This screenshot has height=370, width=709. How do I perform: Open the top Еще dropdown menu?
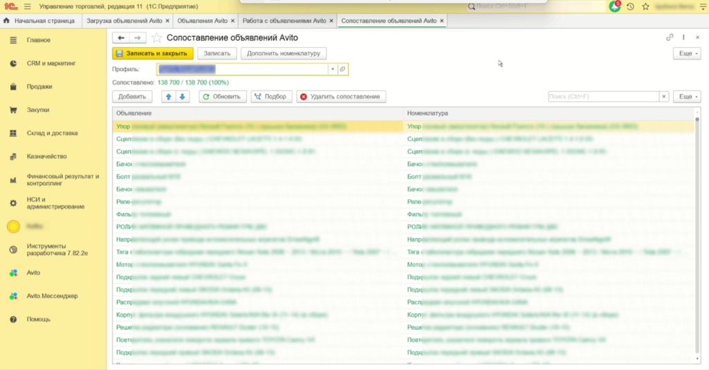click(x=686, y=53)
